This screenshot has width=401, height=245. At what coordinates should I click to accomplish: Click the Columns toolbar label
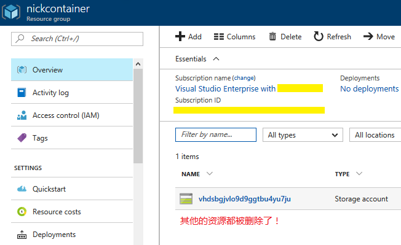coord(241,37)
